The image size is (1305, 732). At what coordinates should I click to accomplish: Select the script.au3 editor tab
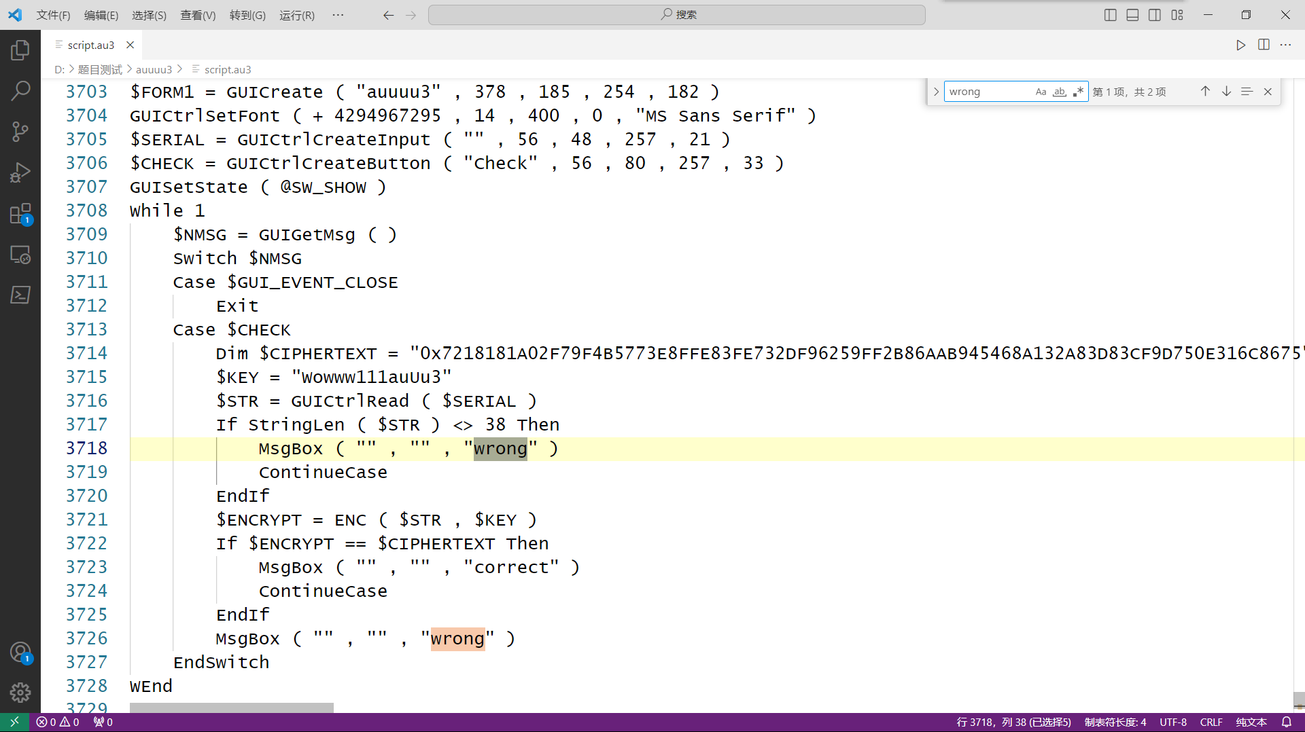coord(90,45)
